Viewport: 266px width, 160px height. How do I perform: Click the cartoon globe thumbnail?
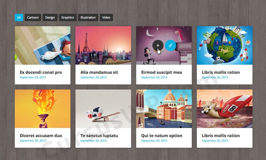224,45
